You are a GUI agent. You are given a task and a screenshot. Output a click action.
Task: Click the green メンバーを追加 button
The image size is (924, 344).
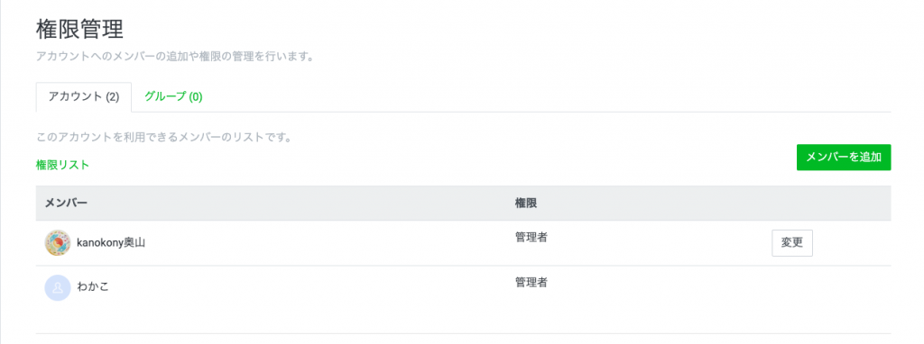click(844, 157)
